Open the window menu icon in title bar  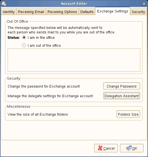4,4
